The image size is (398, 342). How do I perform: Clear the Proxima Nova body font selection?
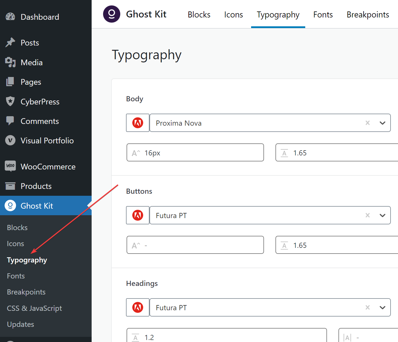click(x=368, y=123)
